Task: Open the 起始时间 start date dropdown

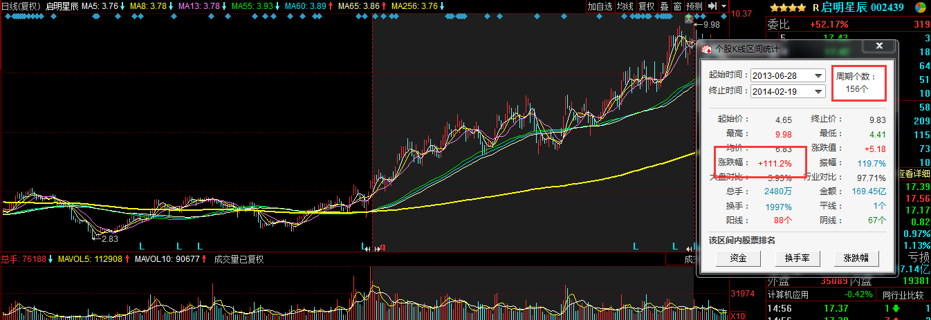Action: [x=819, y=75]
